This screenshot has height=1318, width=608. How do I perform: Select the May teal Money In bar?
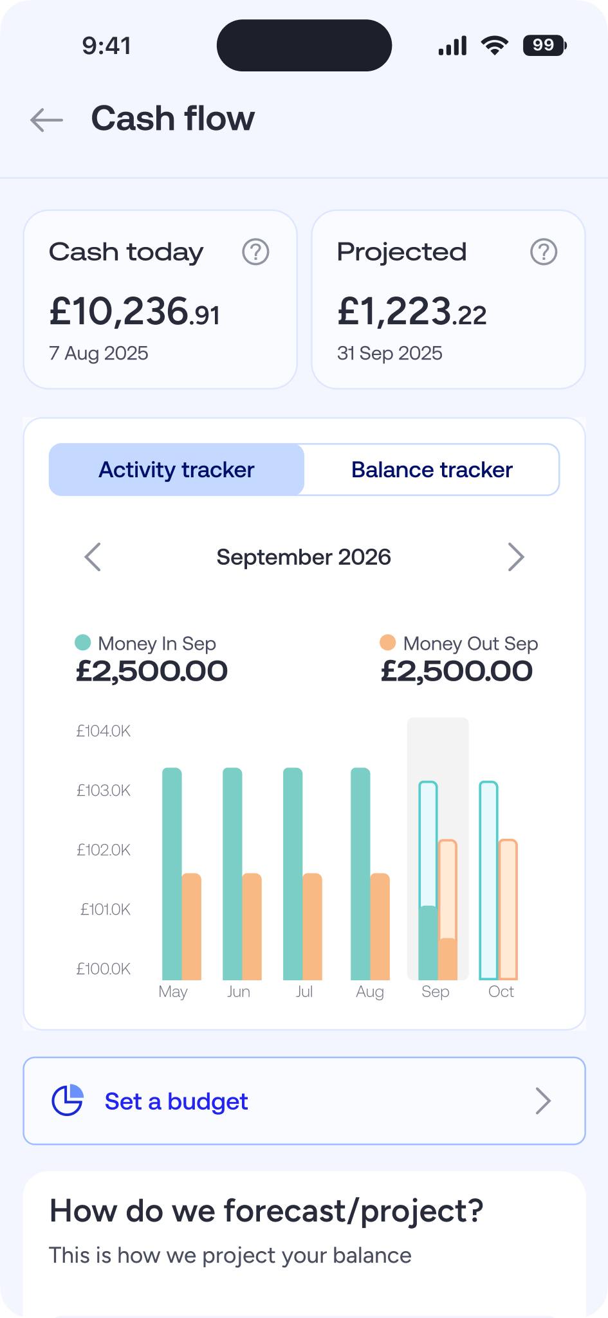[172, 874]
